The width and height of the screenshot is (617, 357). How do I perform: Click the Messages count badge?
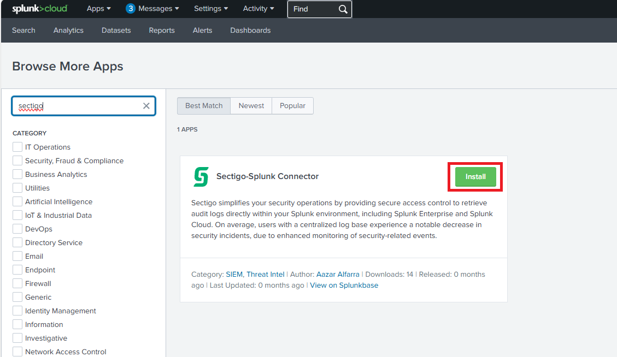coord(131,9)
